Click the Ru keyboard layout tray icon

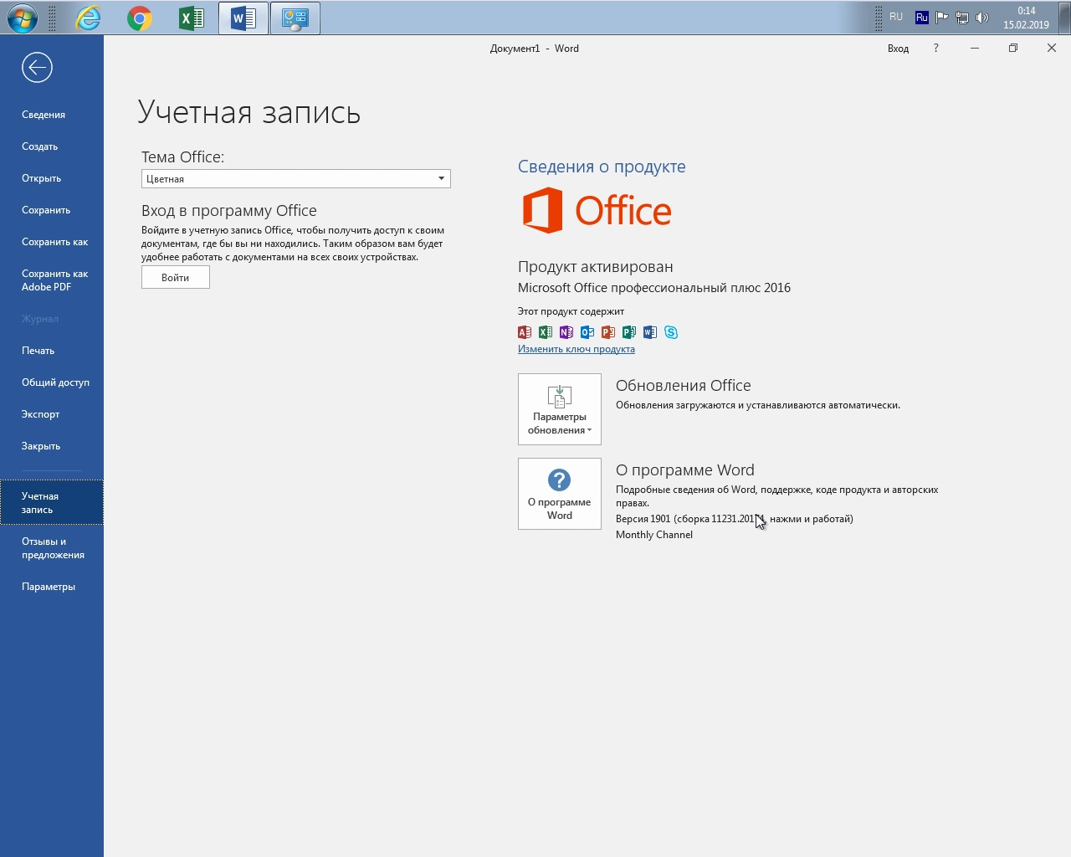[x=922, y=18]
